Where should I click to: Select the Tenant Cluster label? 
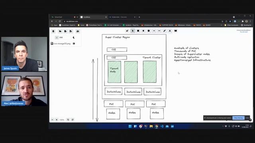pos(152,57)
